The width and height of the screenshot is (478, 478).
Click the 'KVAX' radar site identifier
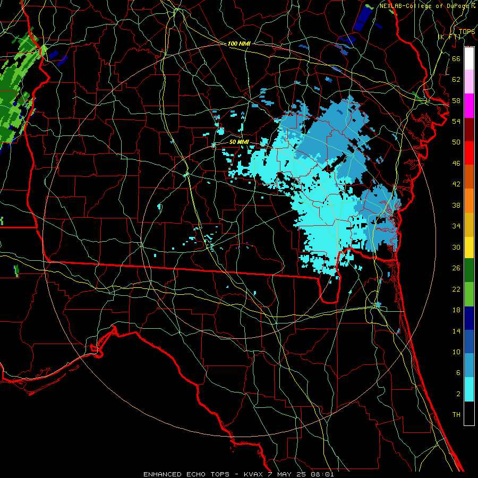click(x=254, y=474)
